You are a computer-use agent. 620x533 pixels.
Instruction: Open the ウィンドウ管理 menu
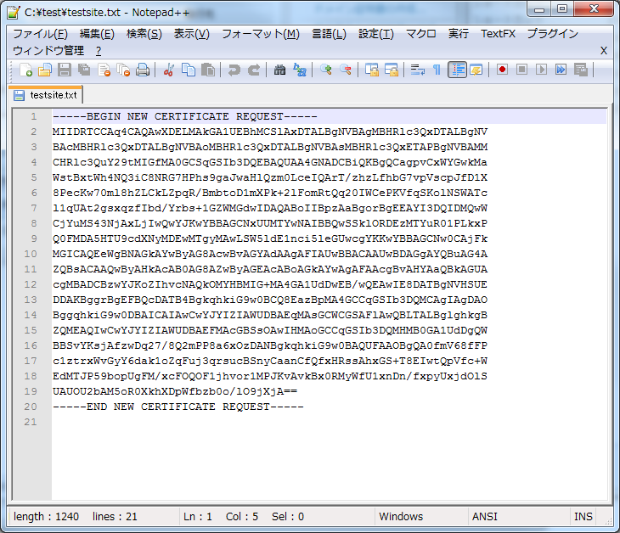tap(48, 51)
